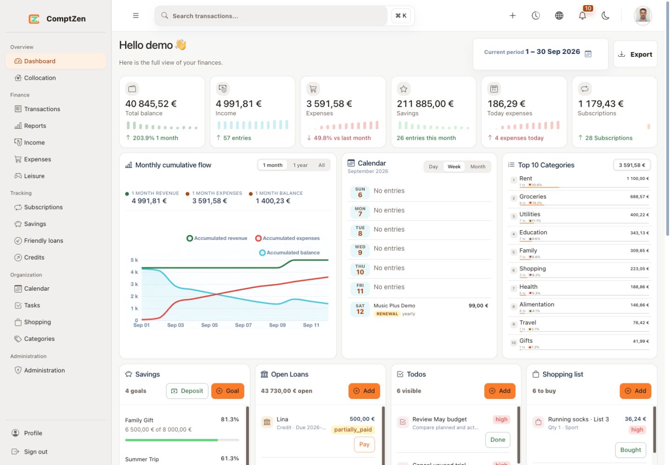The height and width of the screenshot is (465, 670).
Task: Open Reports in the sidebar
Action: [56, 126]
